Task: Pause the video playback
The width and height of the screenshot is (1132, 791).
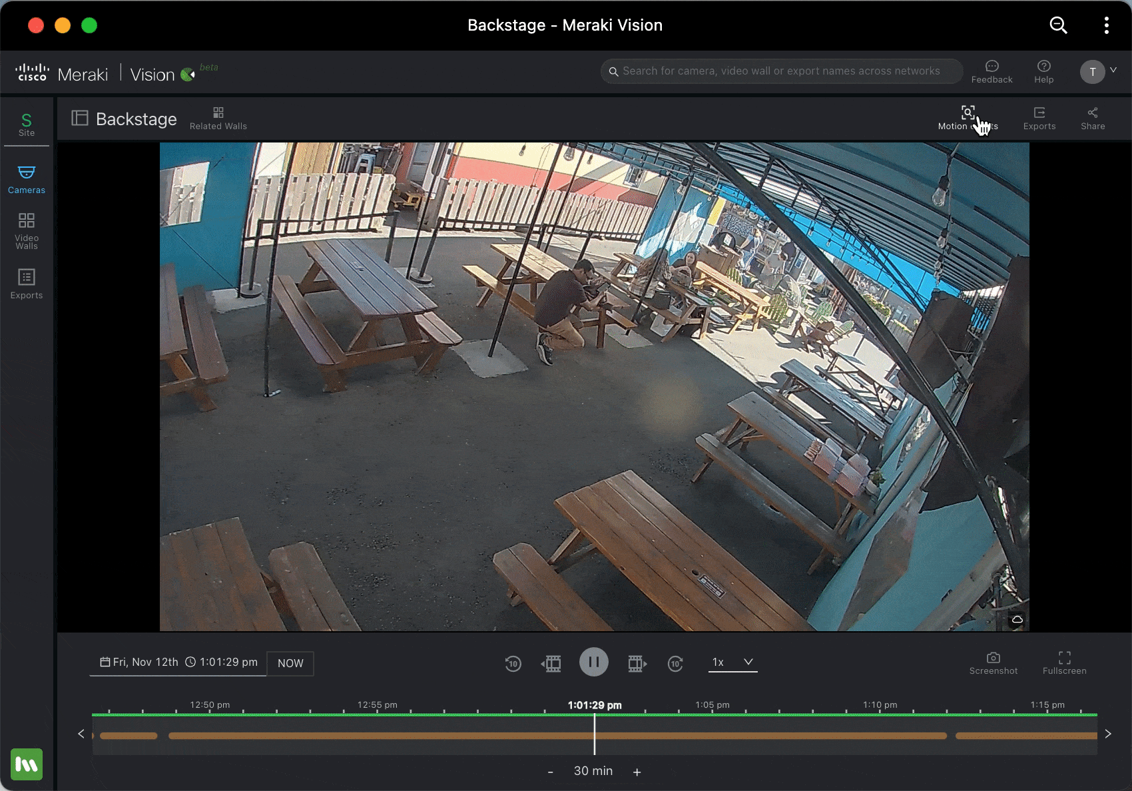Action: (x=593, y=662)
